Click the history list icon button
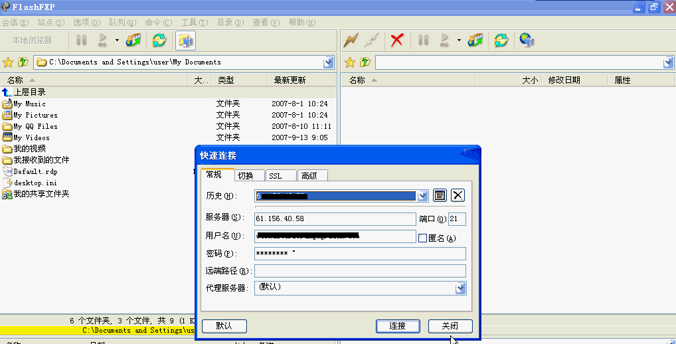 (x=440, y=196)
